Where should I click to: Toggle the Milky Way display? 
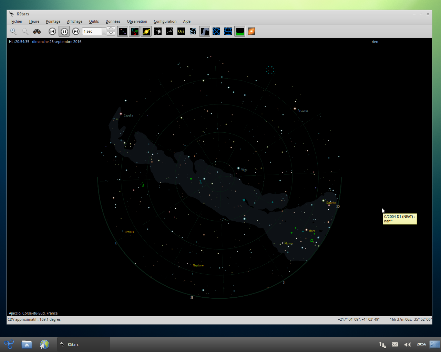click(x=205, y=31)
